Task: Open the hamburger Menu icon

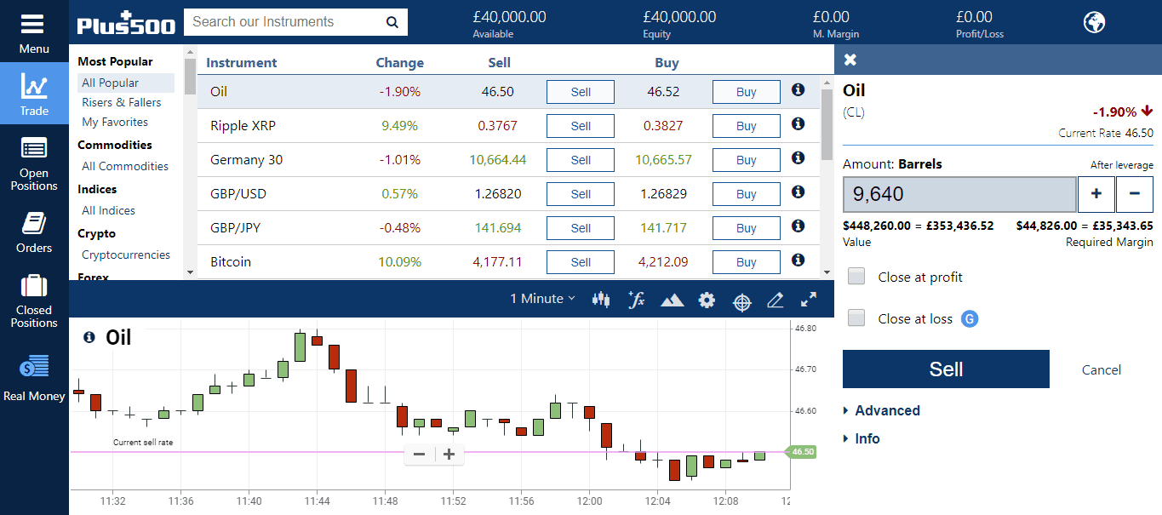Action: tap(34, 23)
